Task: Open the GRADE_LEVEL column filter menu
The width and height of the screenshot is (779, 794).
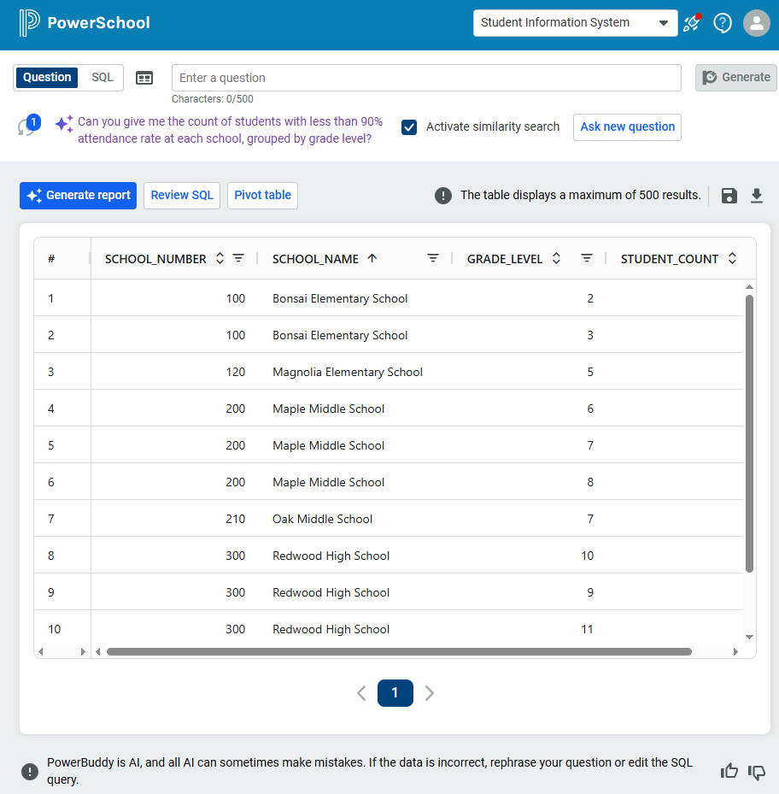Action: 587,258
